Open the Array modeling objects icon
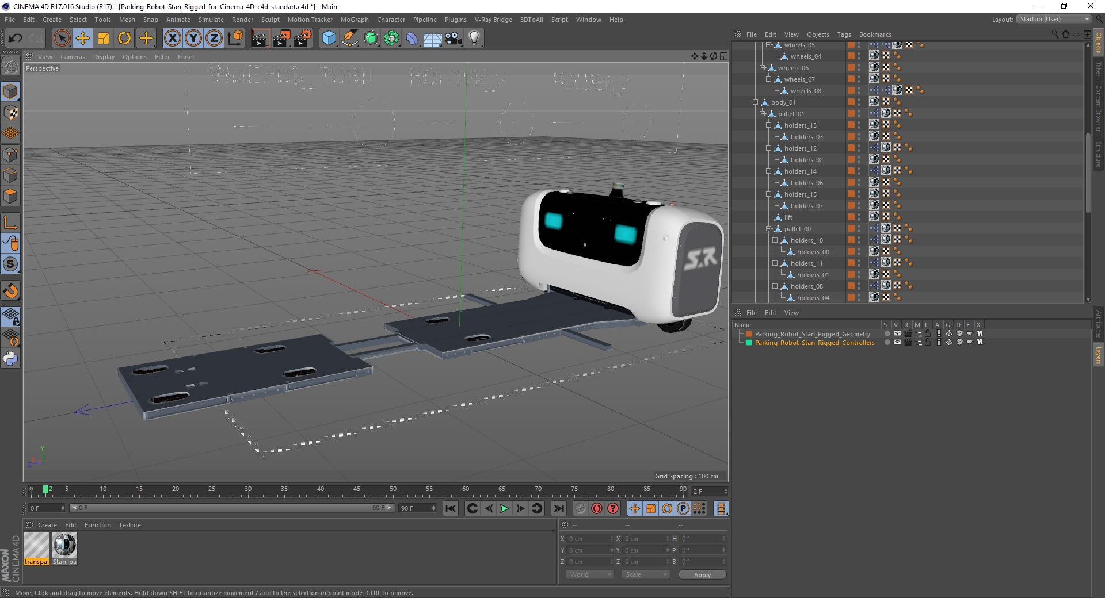The width and height of the screenshot is (1105, 598). [391, 39]
